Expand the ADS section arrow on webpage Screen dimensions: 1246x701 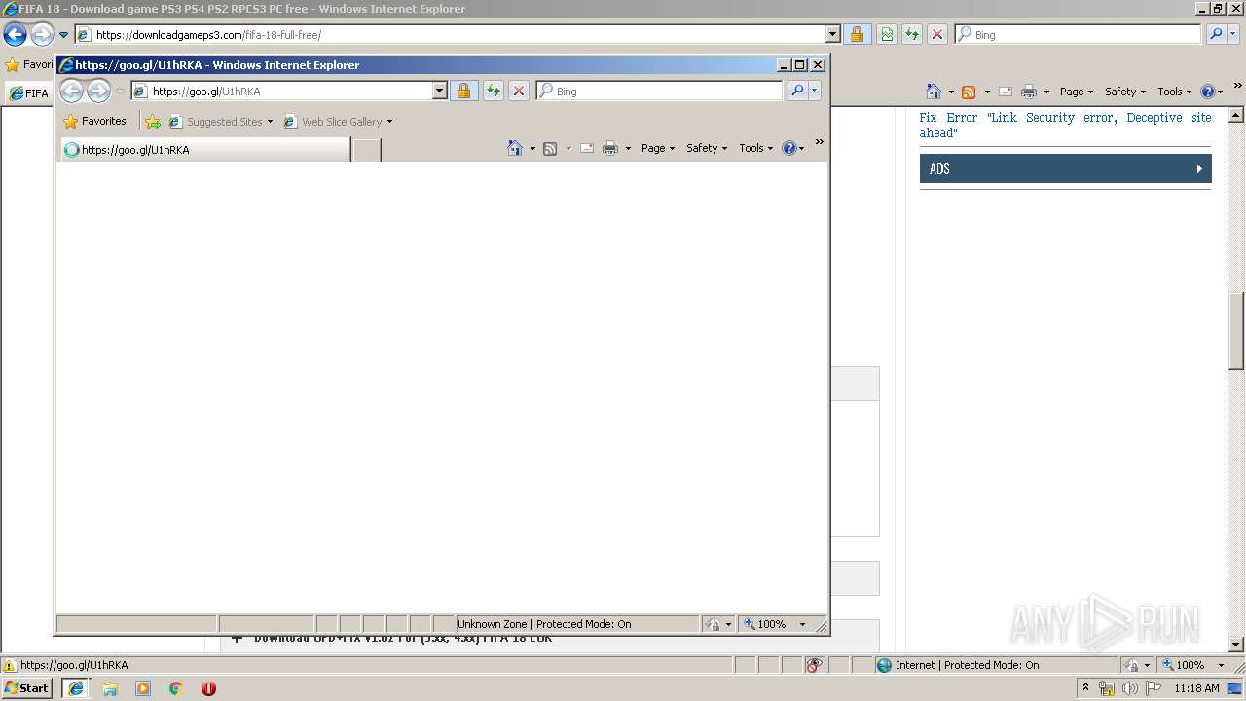[1199, 168]
